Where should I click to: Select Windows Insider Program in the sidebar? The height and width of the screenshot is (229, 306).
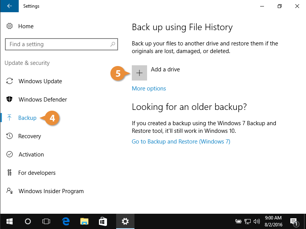click(51, 191)
